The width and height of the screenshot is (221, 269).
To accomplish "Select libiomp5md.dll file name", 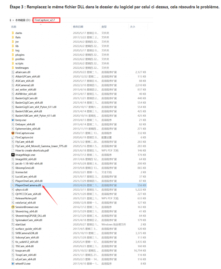I will click(25, 168).
